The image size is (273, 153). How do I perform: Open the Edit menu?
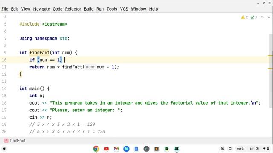15,9
